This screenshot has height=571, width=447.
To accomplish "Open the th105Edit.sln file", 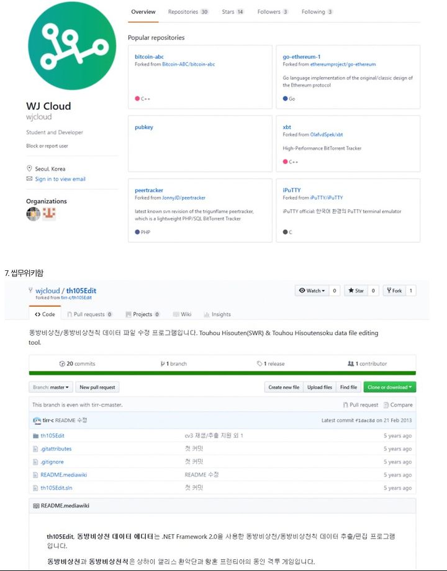I will tap(56, 488).
